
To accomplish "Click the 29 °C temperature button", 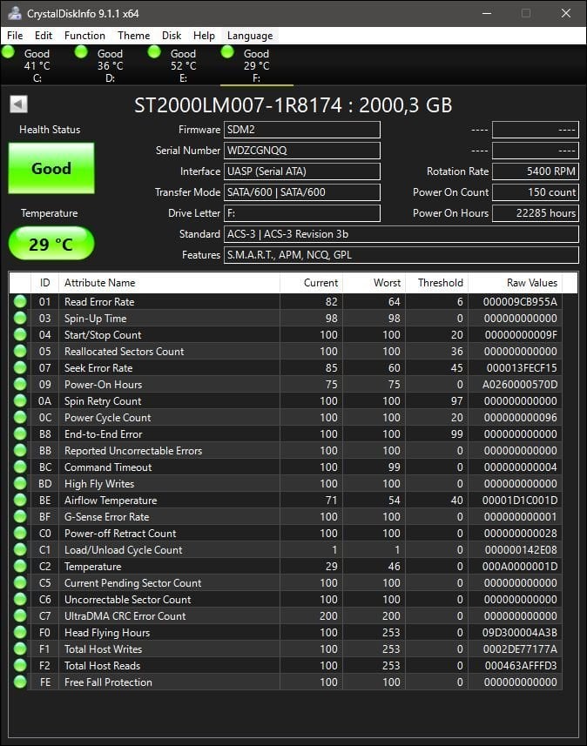I will tap(51, 244).
